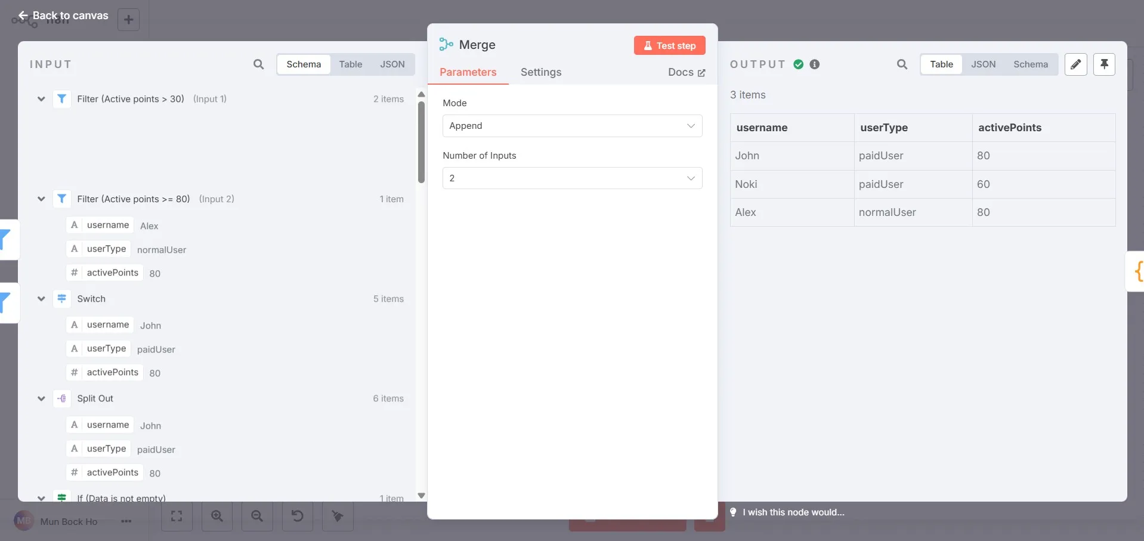This screenshot has height=541, width=1144.
Task: Click the output info icon
Action: [815, 64]
